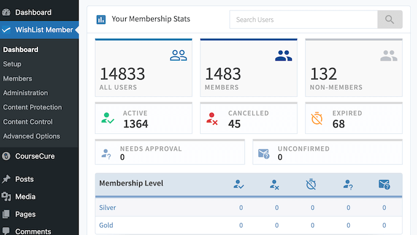This screenshot has height=235, width=417.
Task: Open the Pages menu
Action: 39,214
